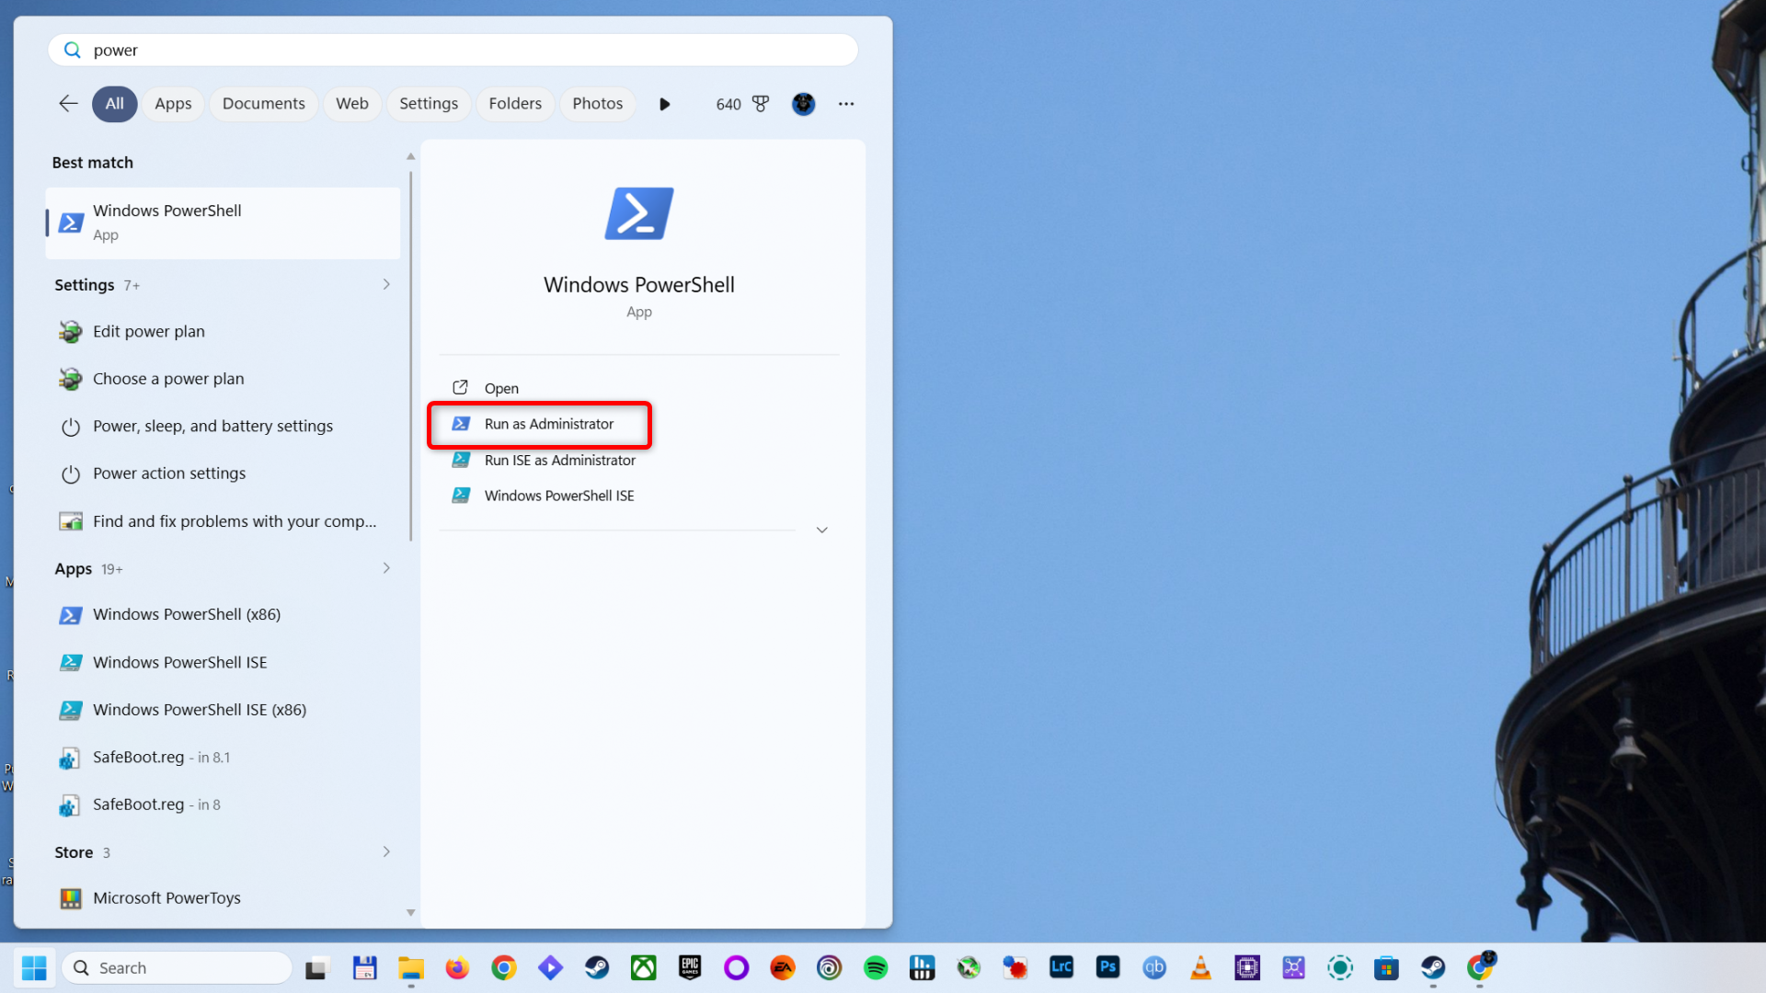Image resolution: width=1766 pixels, height=993 pixels.
Task: Click the taskbar Search box
Action: point(177,967)
